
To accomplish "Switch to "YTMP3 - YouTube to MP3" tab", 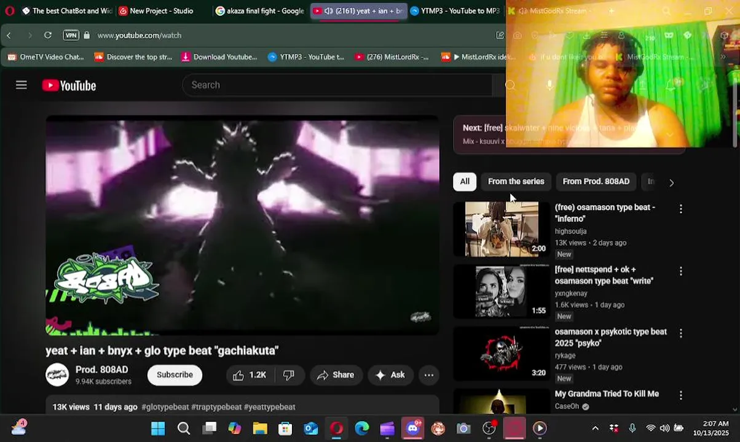I will click(456, 11).
